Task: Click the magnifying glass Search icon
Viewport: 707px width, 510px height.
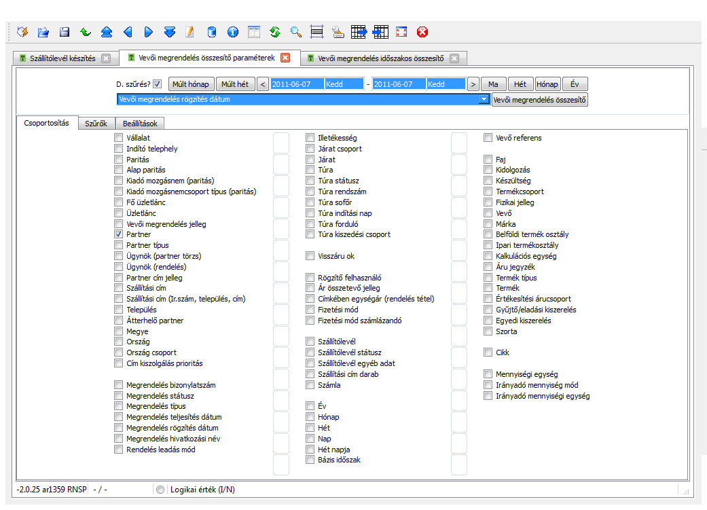Action: point(295,32)
